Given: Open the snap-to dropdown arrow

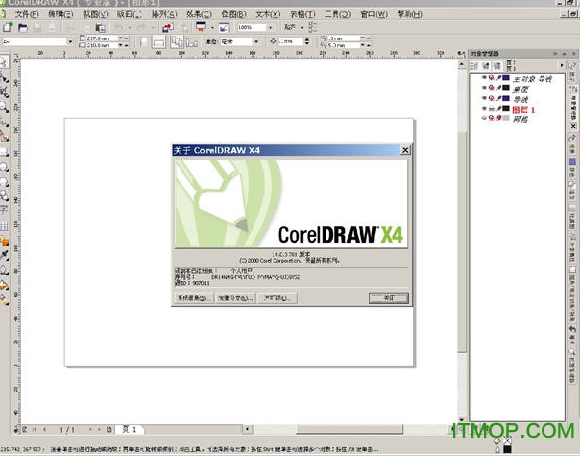Looking at the screenshot, I should coord(302,27).
